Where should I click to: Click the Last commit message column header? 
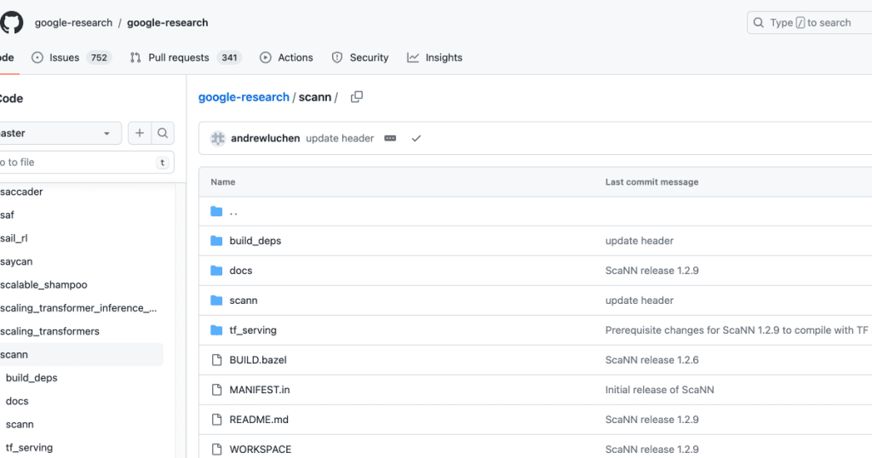coord(651,182)
